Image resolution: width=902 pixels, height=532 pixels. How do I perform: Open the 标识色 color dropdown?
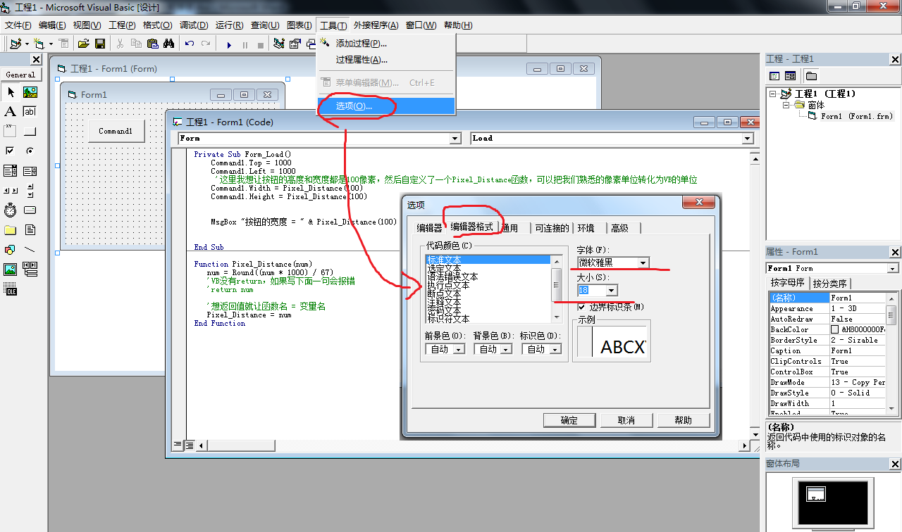point(555,349)
